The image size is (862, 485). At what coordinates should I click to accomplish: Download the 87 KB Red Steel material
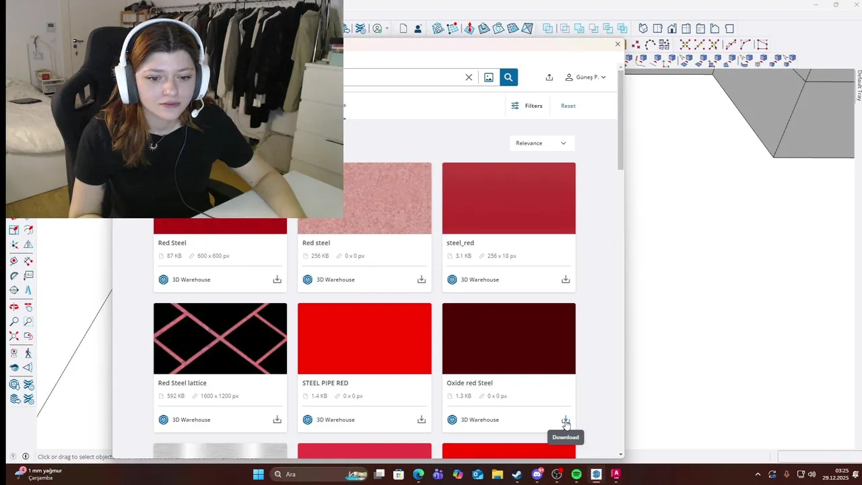(277, 280)
